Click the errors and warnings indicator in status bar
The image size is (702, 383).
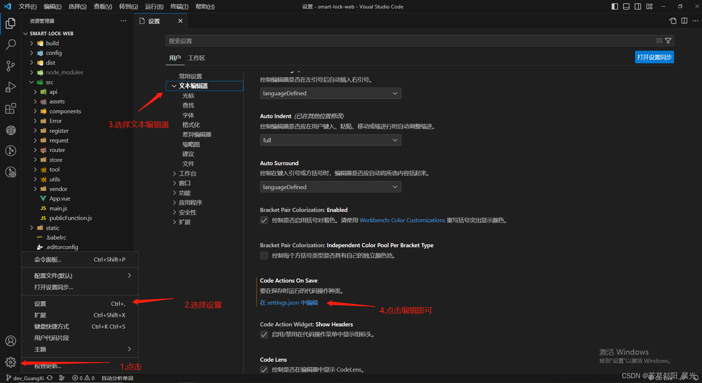(x=83, y=378)
